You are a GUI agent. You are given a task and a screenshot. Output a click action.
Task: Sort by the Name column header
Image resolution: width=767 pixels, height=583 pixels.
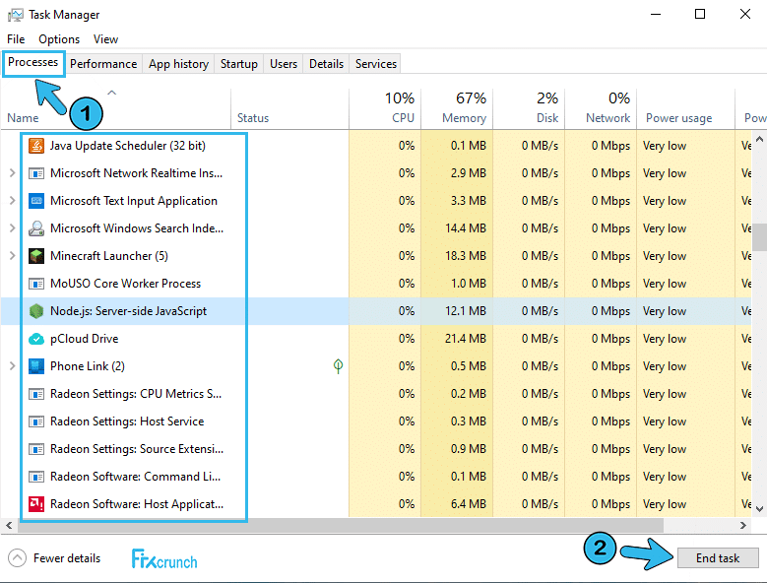coord(115,108)
